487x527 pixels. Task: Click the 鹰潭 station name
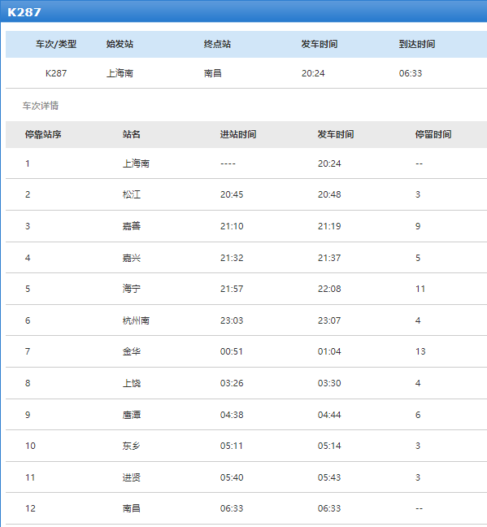pos(132,415)
